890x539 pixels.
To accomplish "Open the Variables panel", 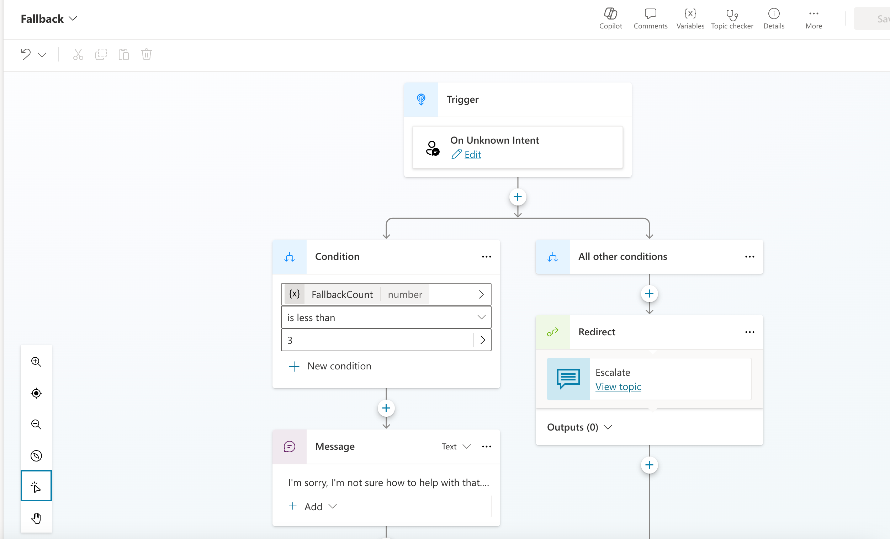I will click(x=690, y=18).
